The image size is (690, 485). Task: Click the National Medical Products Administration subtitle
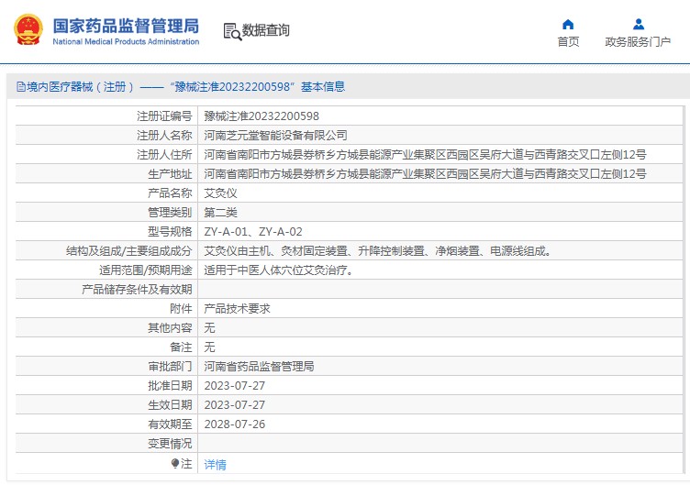(126, 42)
